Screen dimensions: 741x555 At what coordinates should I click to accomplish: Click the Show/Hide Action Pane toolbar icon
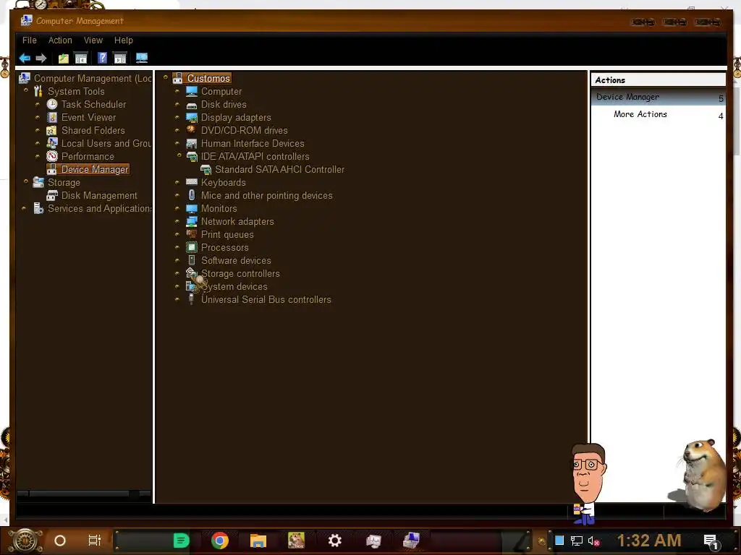(x=120, y=58)
